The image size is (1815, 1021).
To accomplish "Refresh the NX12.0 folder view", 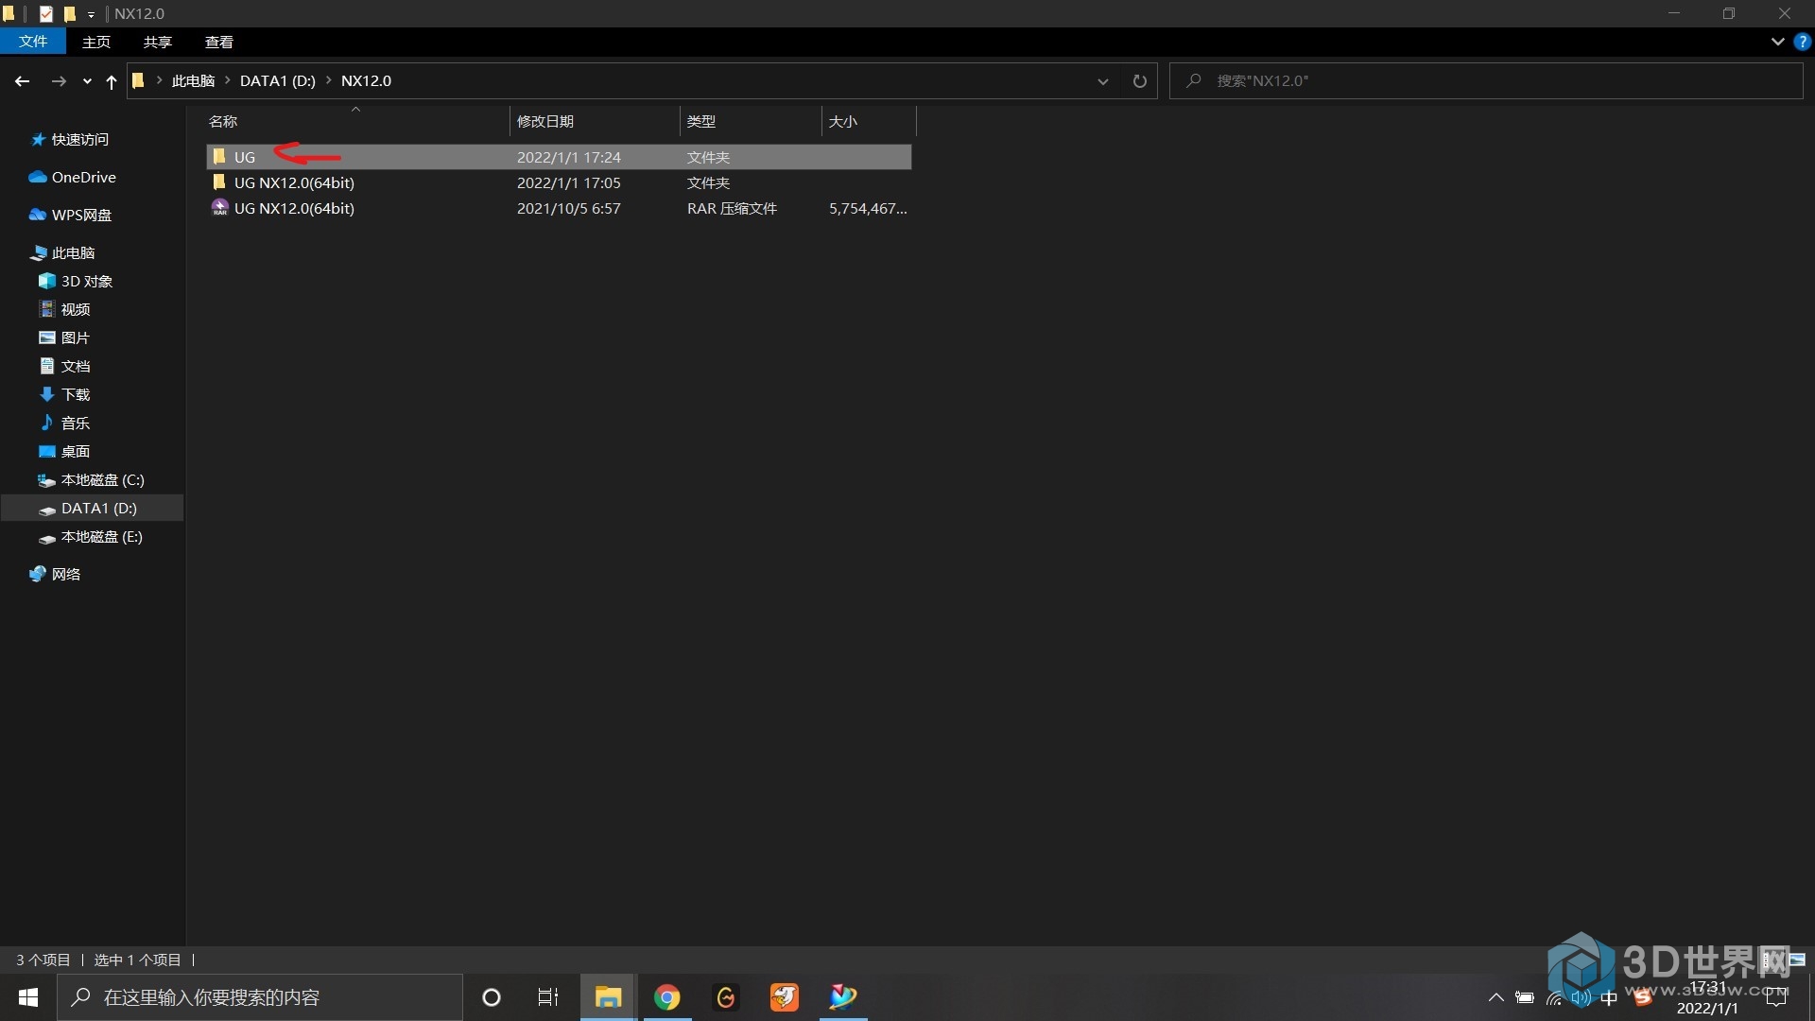I will tap(1139, 81).
